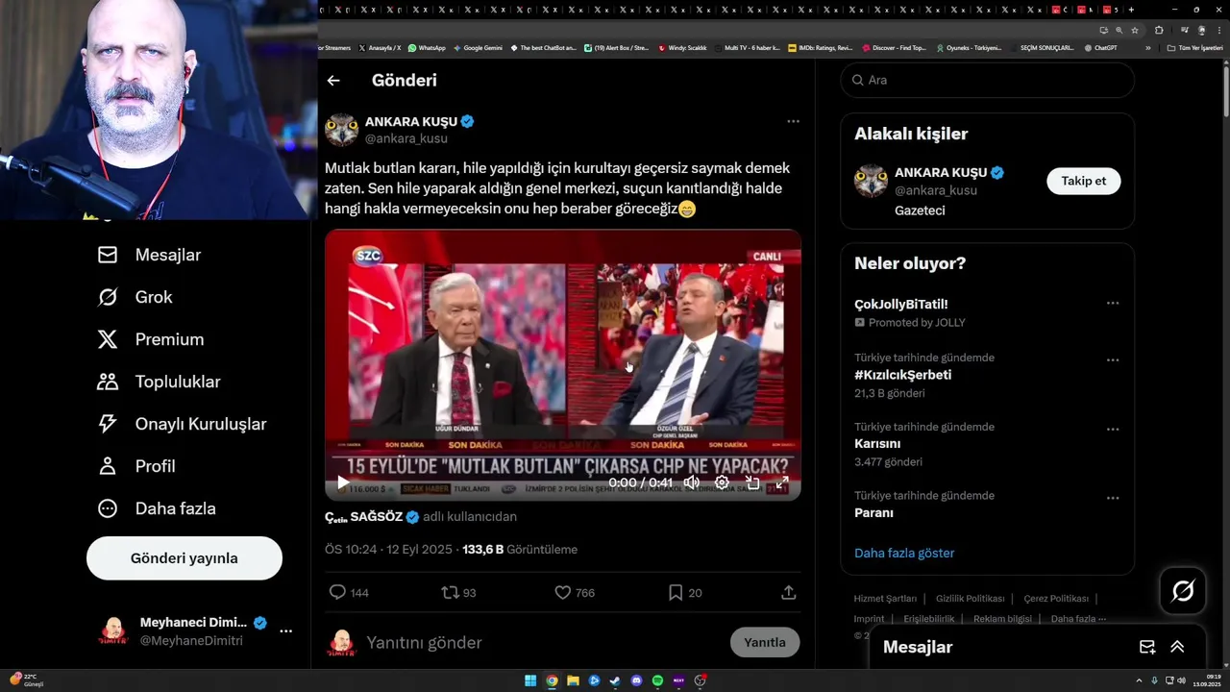Screen dimensions: 1230x692
Task: Open the #KızılcıkŞerbeti trend
Action: tap(902, 375)
